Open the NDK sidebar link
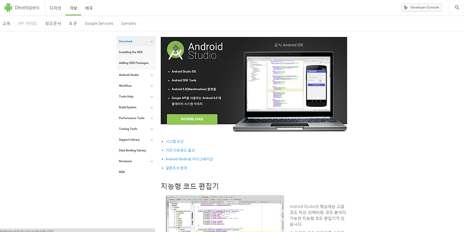464x232 pixels. 122,172
